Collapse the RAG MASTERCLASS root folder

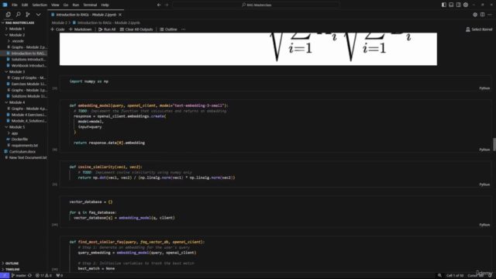tap(19, 22)
